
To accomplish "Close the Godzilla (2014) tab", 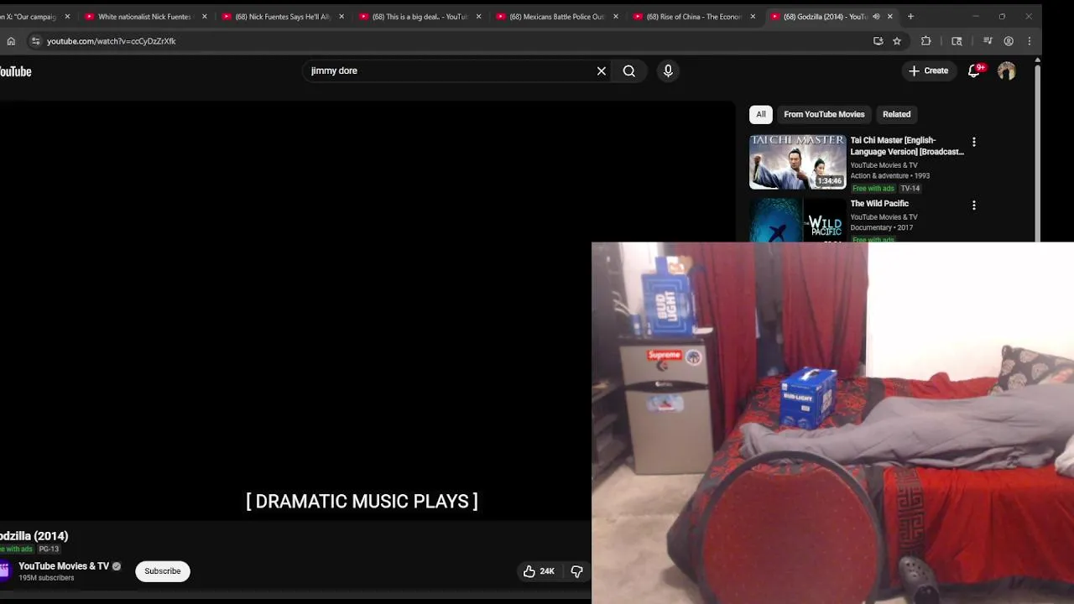I will [x=890, y=17].
